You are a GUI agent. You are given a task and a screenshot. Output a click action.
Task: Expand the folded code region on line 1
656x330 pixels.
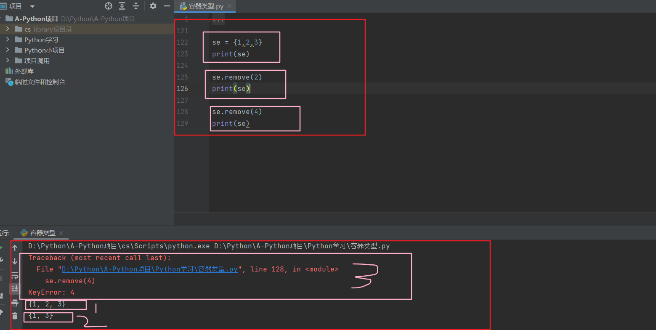(x=209, y=19)
